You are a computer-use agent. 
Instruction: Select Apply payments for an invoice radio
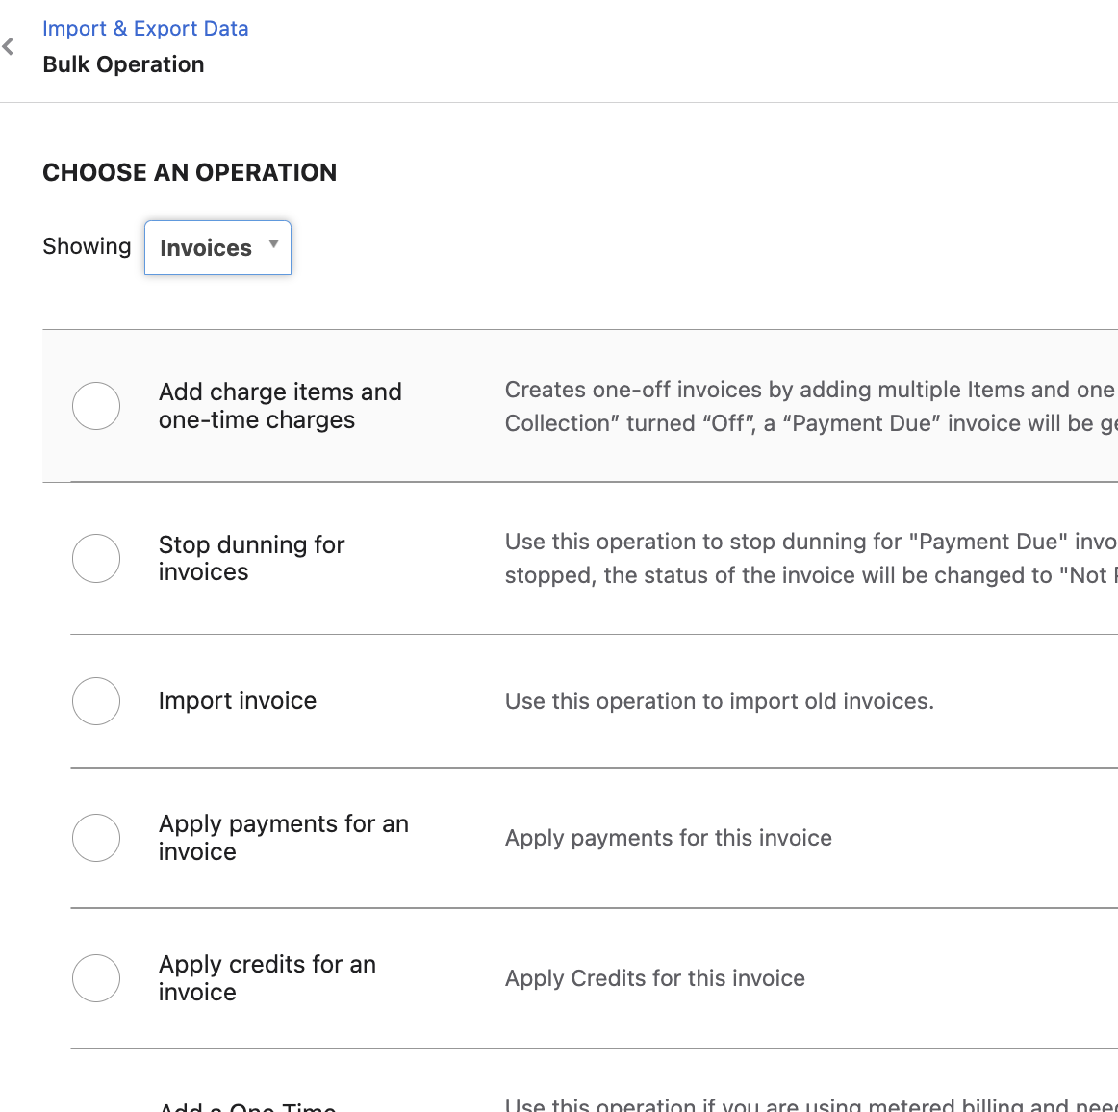click(96, 838)
